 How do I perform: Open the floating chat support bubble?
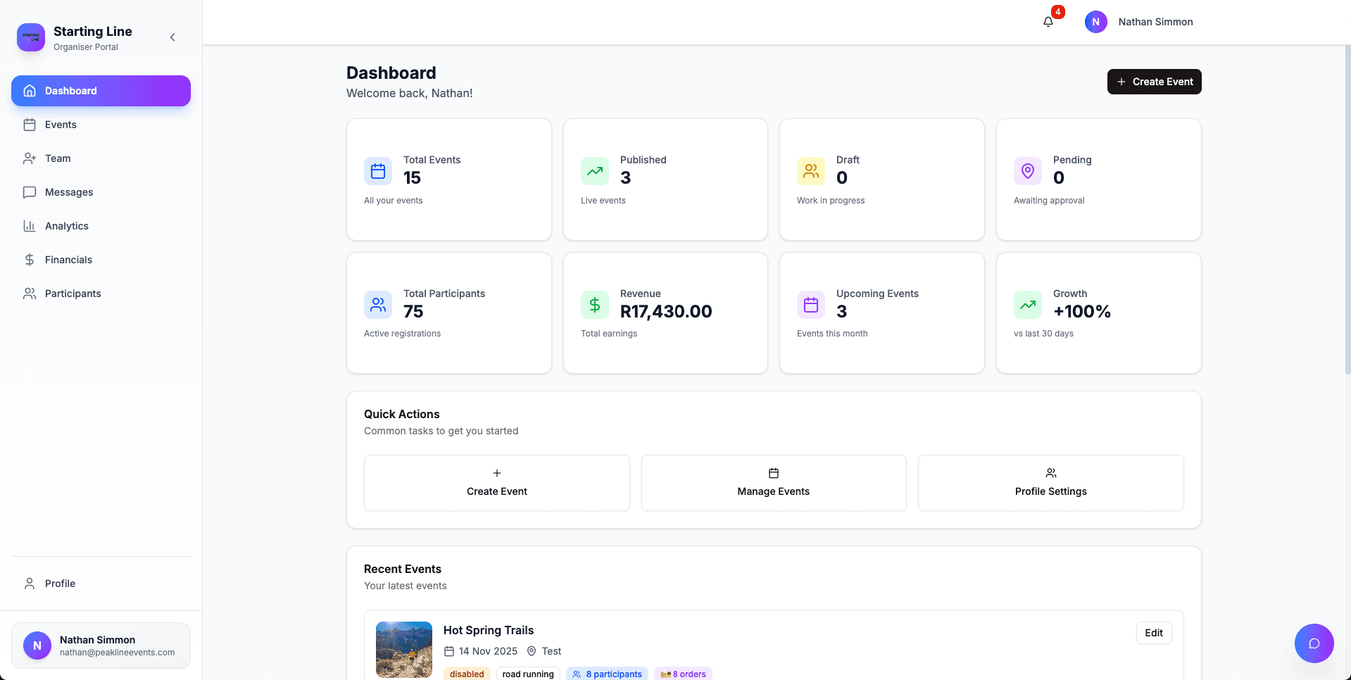(x=1314, y=643)
